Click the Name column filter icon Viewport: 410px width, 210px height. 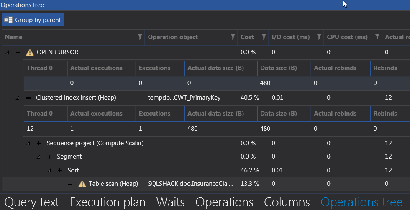[140, 37]
